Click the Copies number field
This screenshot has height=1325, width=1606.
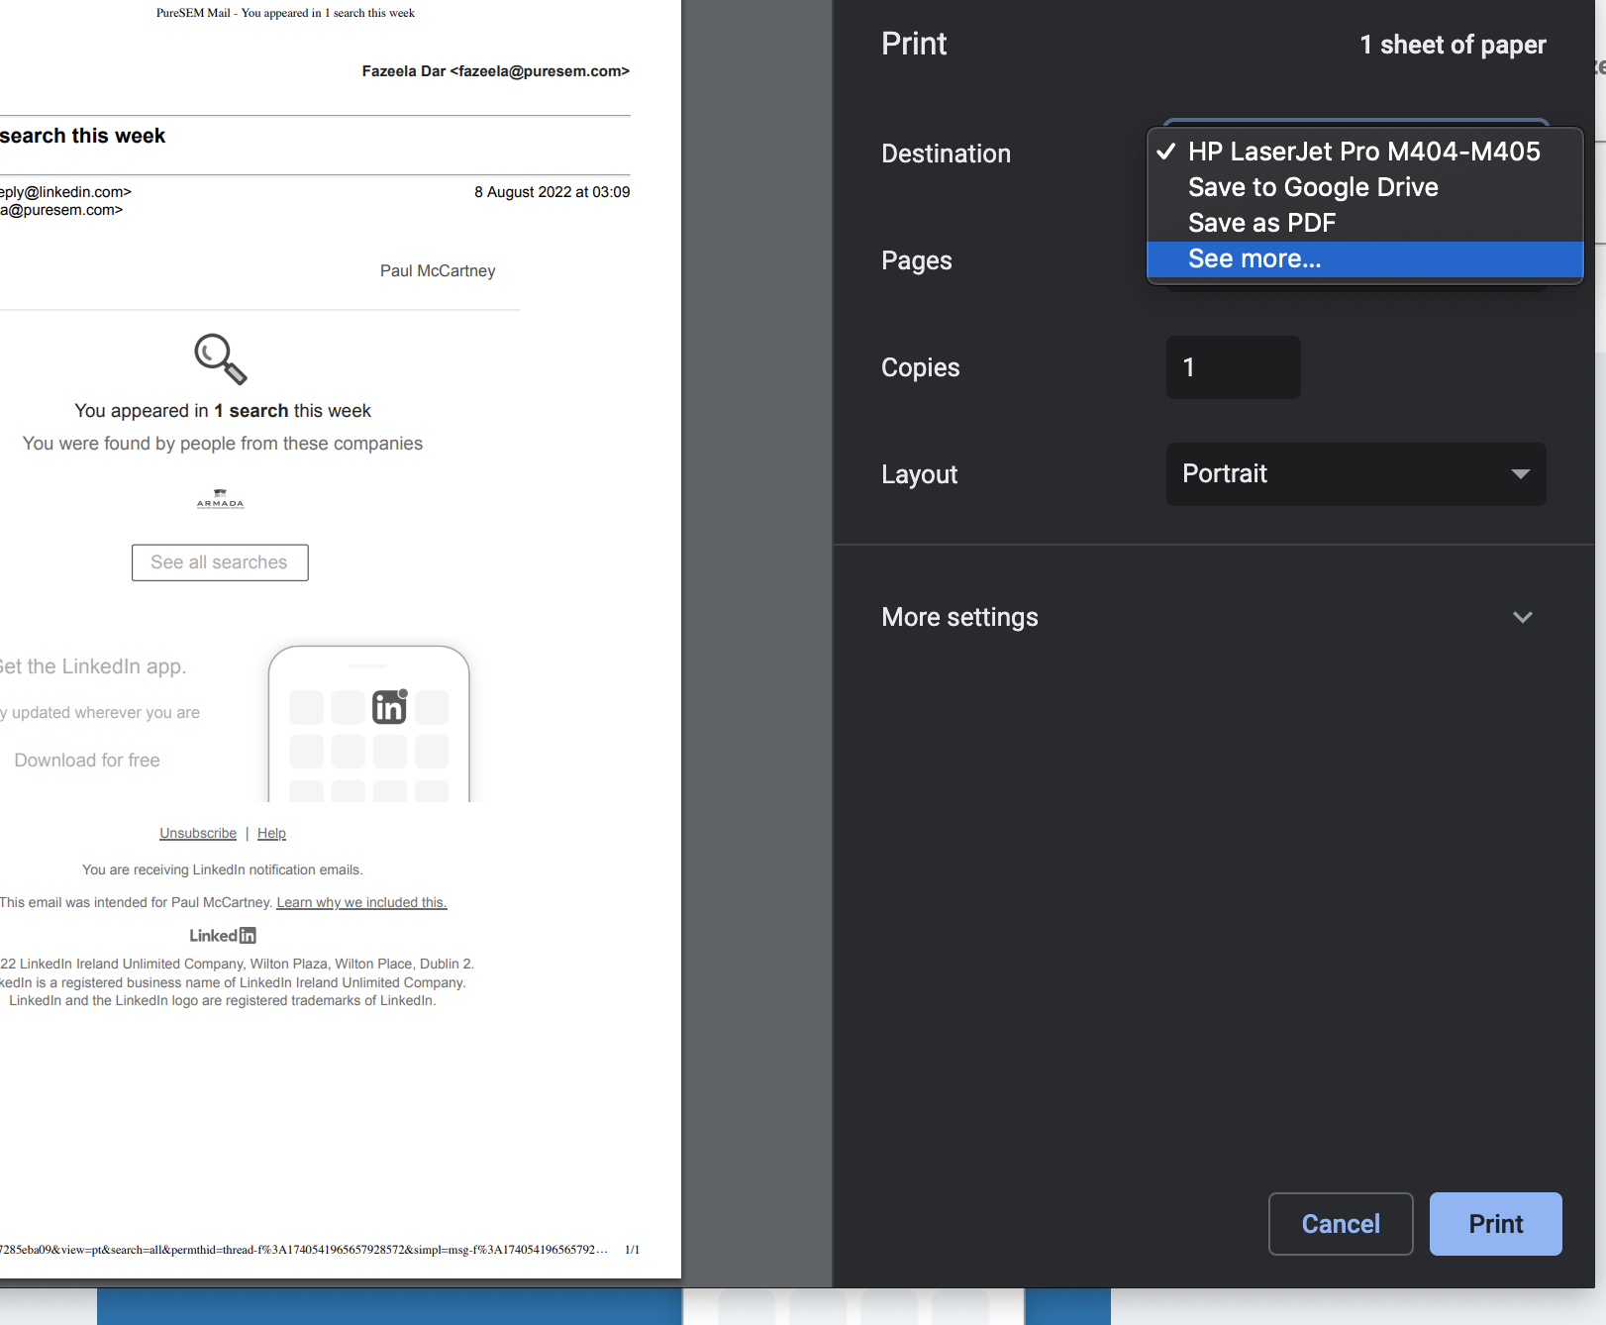click(1233, 367)
